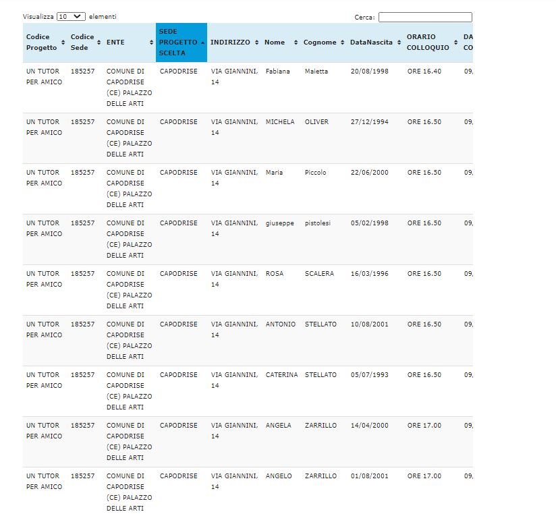Click DataNascita sort arrows icon
556x514 pixels.
click(x=398, y=42)
